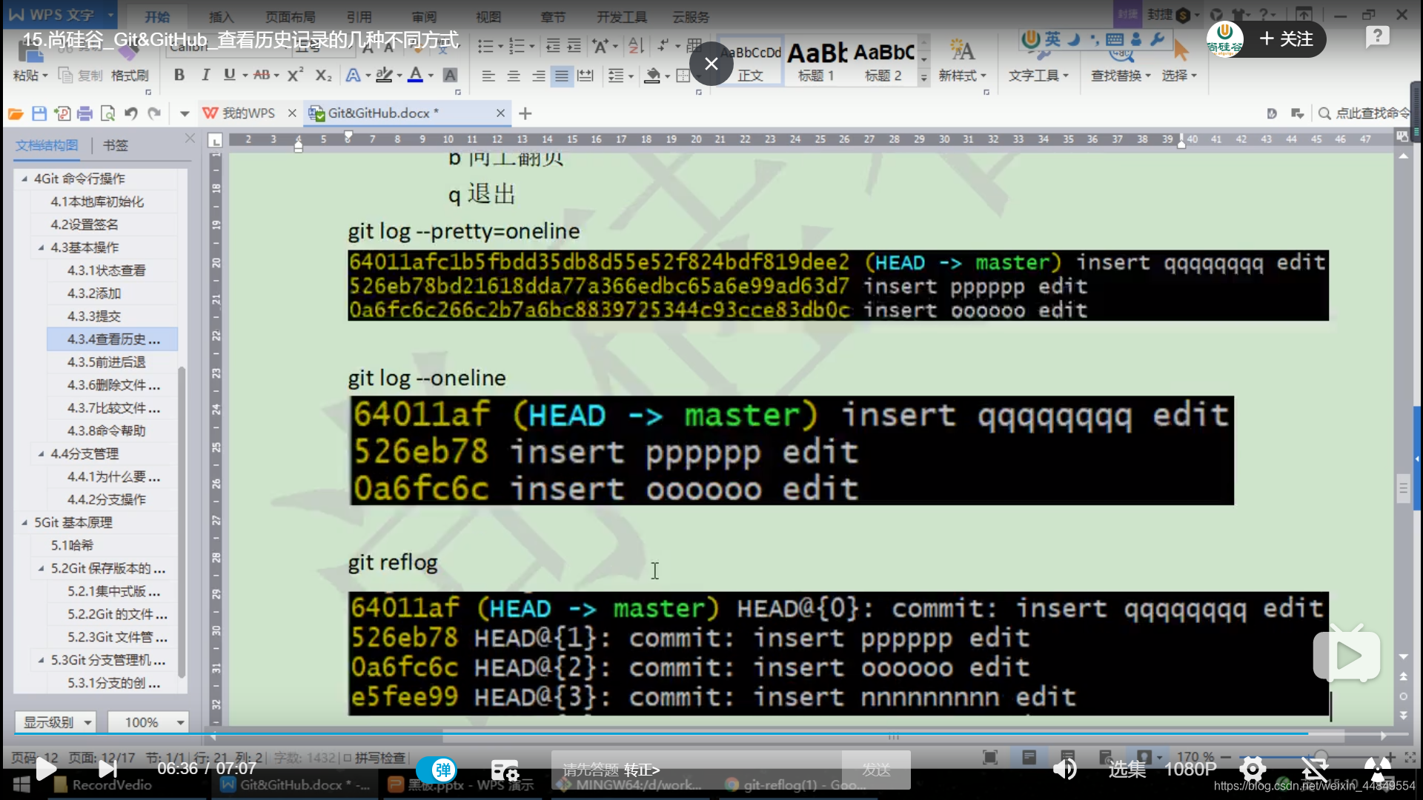This screenshot has width=1423, height=800.
Task: Apply superscript with the X² icon
Action: pos(294,75)
